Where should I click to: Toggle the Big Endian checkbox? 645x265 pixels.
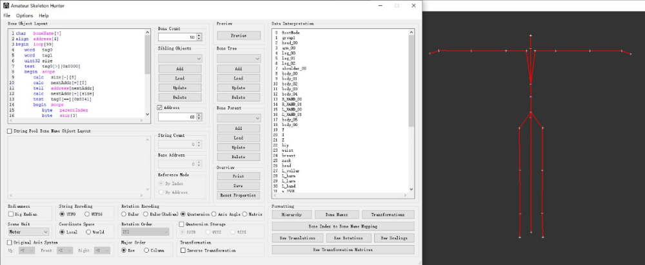click(11, 214)
